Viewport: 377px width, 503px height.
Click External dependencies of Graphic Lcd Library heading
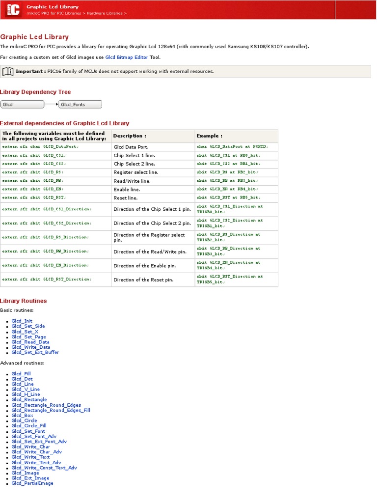click(64, 123)
